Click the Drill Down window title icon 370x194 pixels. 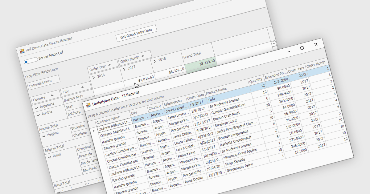22,51
